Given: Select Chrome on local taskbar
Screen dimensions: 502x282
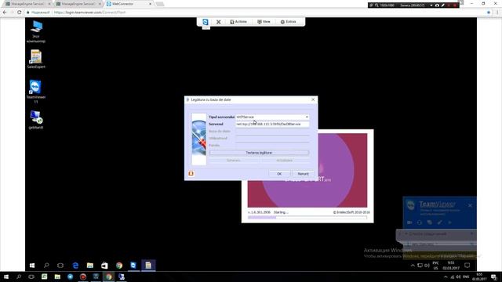Looking at the screenshot, I should coord(108,277).
